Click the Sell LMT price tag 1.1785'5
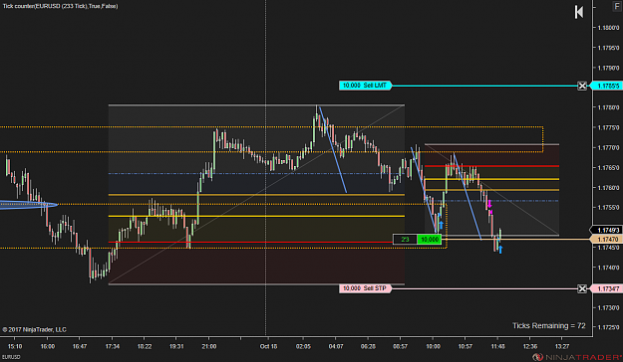Viewport: 623px width, 362px height. 607,86
